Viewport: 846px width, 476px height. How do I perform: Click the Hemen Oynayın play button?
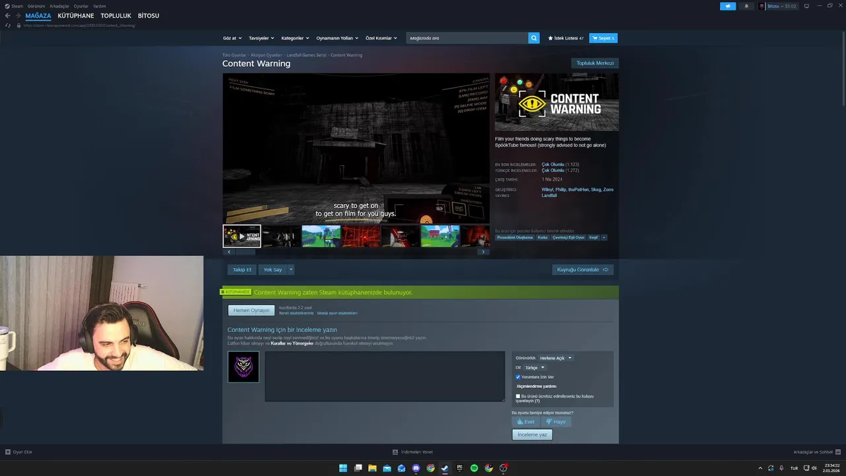[x=251, y=310]
